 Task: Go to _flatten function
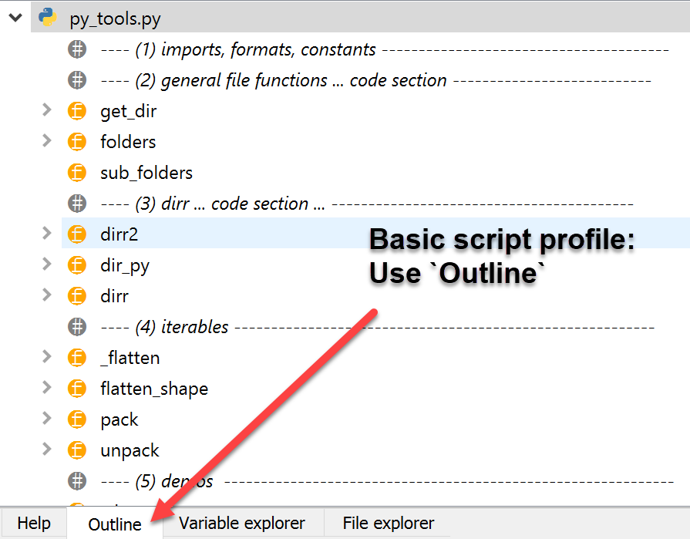point(130,358)
